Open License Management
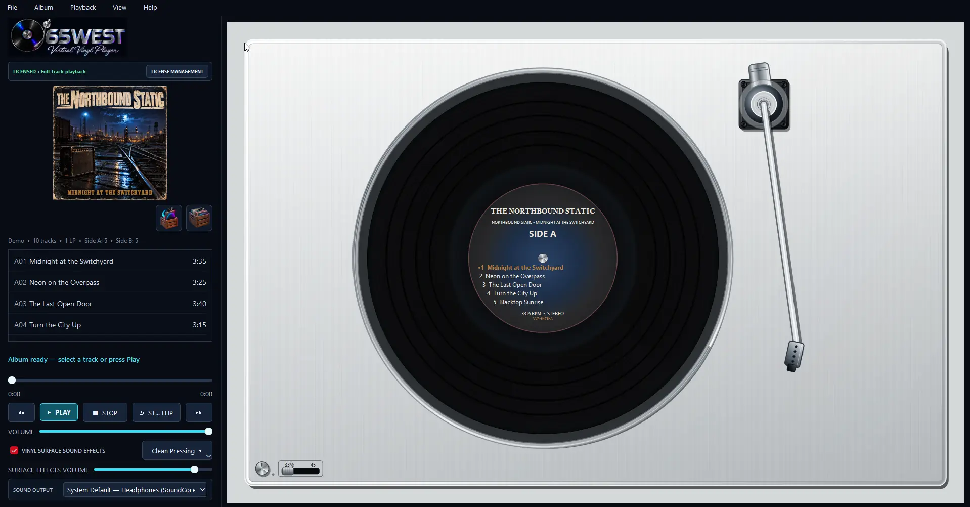The image size is (970, 507). coord(177,71)
